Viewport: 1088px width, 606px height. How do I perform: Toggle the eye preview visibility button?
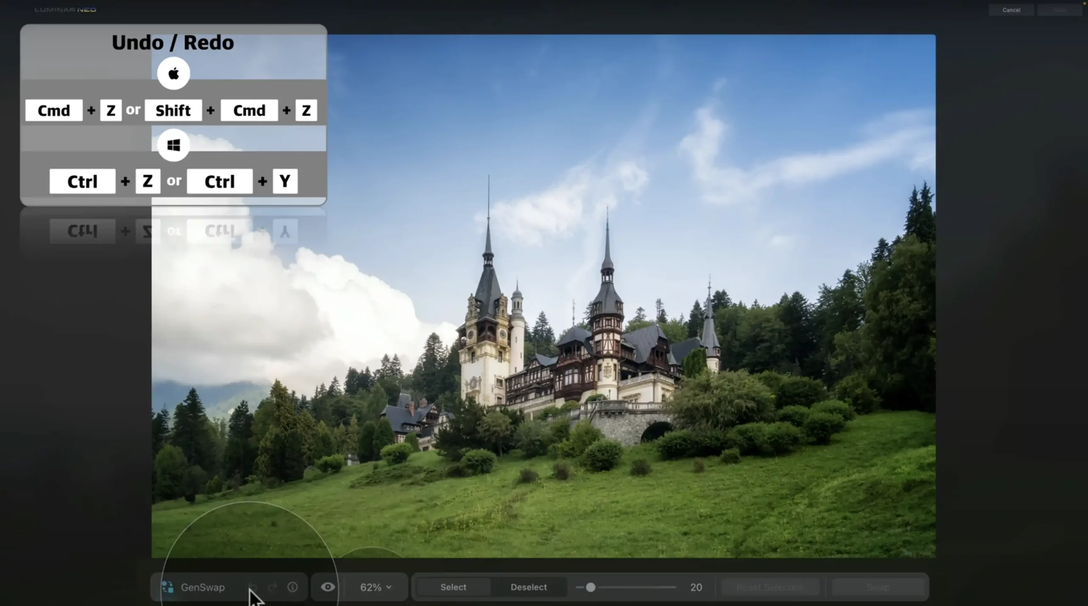pyautogui.click(x=328, y=587)
